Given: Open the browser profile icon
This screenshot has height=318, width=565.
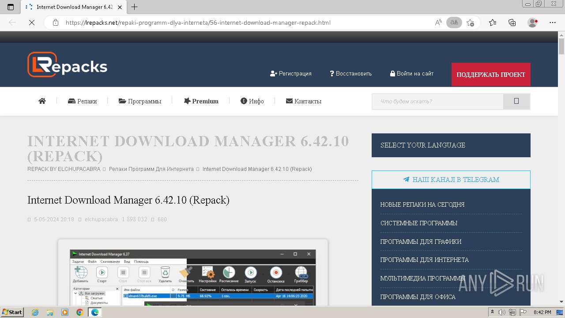Looking at the screenshot, I should (x=533, y=23).
